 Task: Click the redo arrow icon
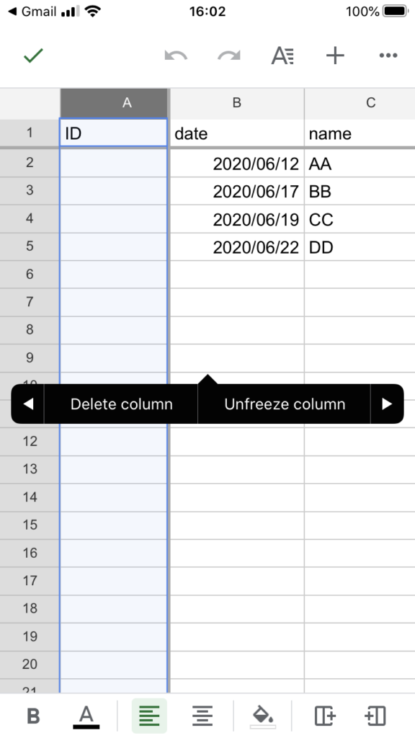[x=229, y=55]
